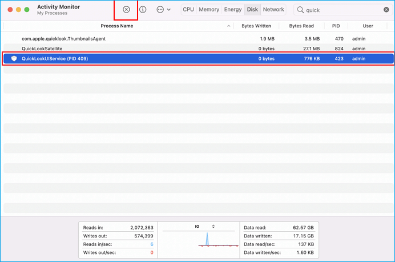Open the ellipsis more-options dropdown

click(x=163, y=10)
